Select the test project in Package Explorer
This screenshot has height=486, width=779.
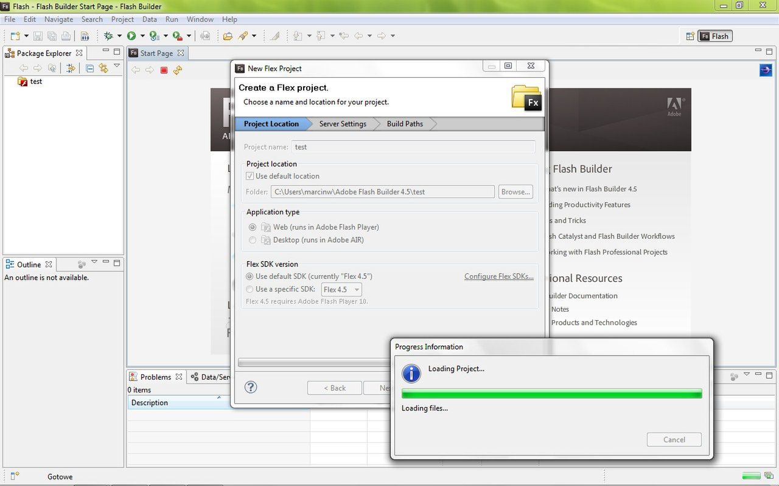(30, 81)
